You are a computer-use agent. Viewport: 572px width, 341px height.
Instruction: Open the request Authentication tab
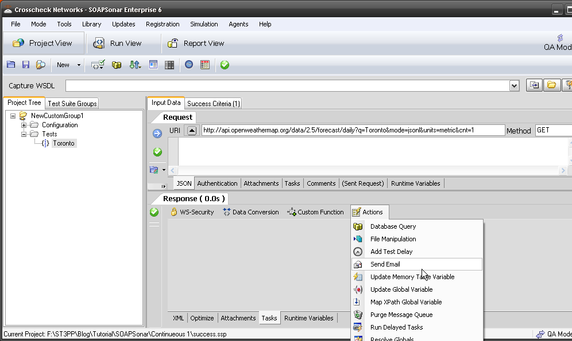tap(217, 183)
